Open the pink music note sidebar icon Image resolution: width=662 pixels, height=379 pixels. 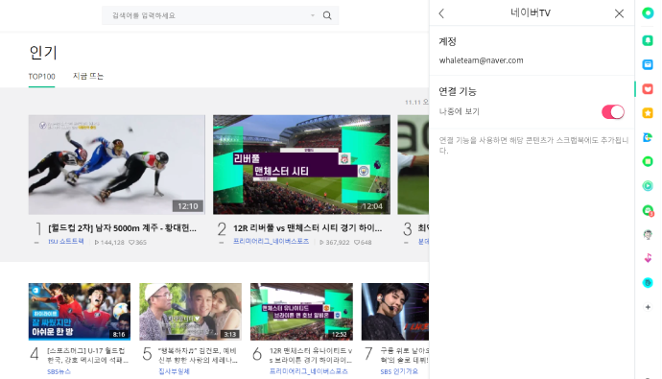(x=648, y=258)
